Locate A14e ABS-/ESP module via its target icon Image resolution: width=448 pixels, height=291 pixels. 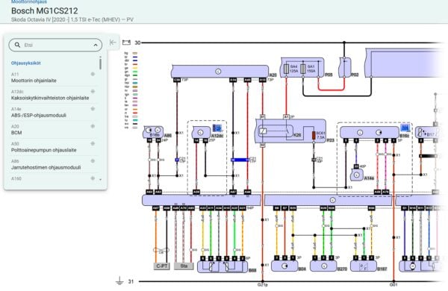pyautogui.click(x=93, y=109)
